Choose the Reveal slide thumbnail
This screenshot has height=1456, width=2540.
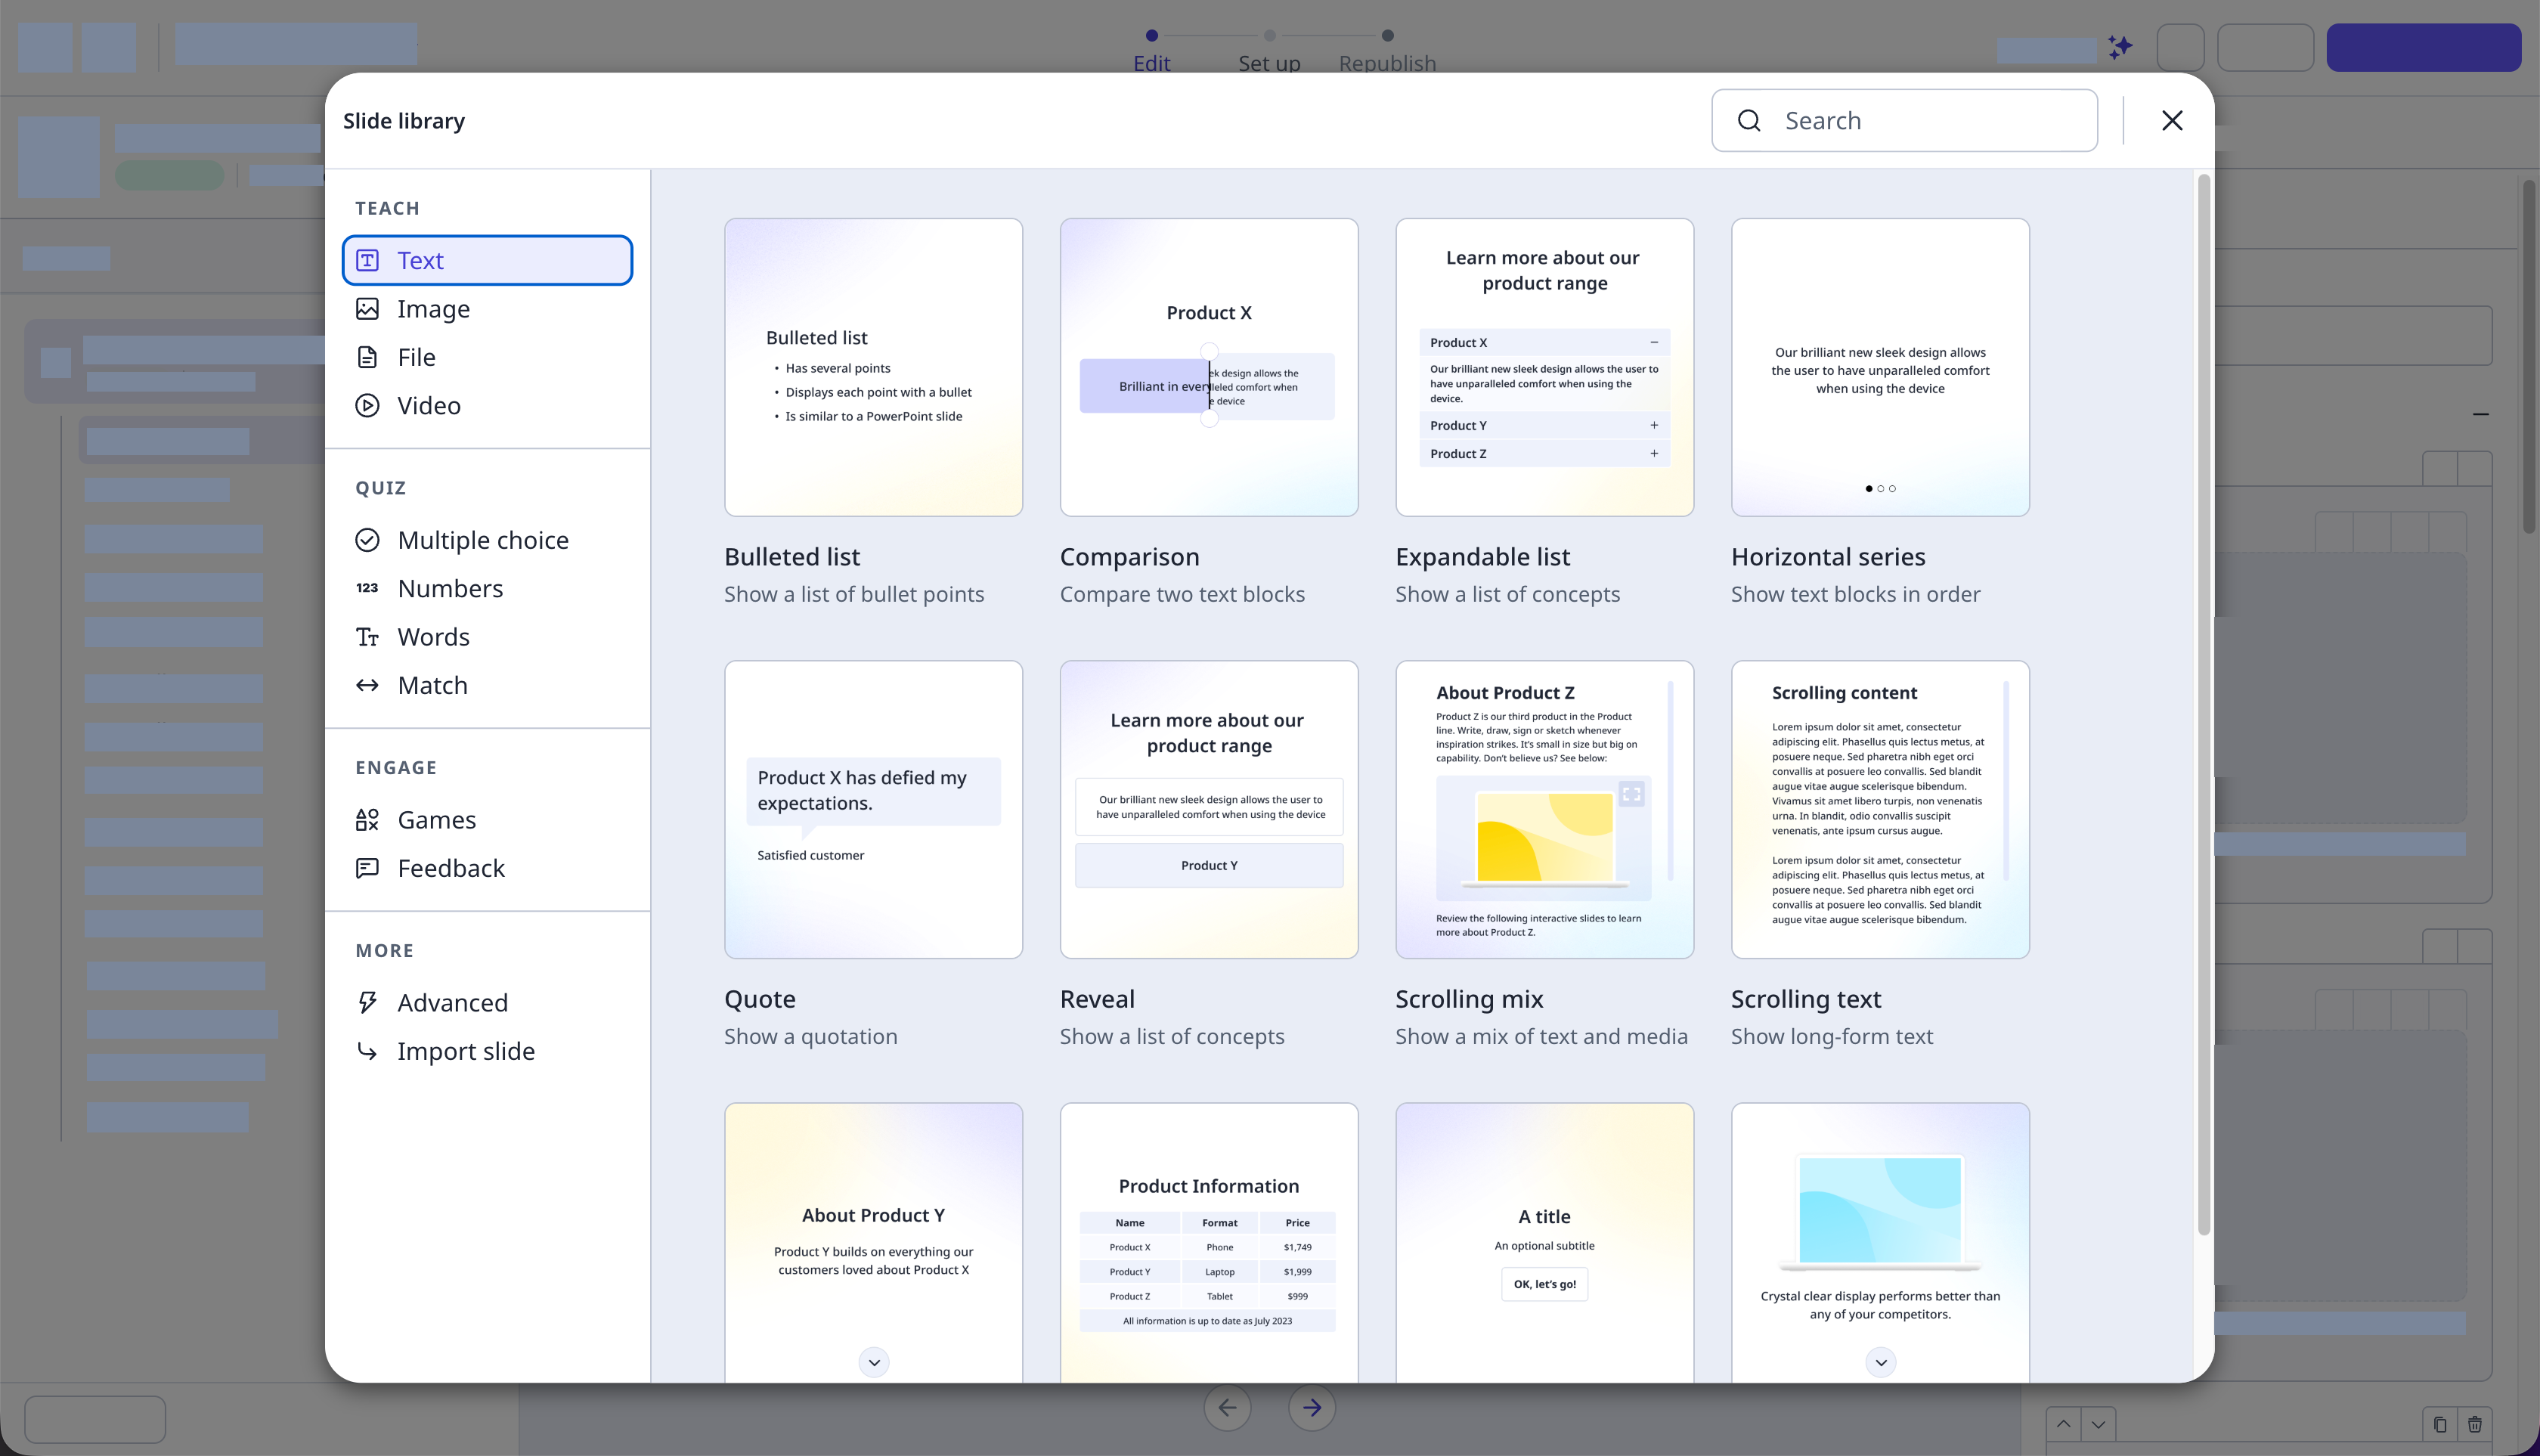tap(1209, 809)
